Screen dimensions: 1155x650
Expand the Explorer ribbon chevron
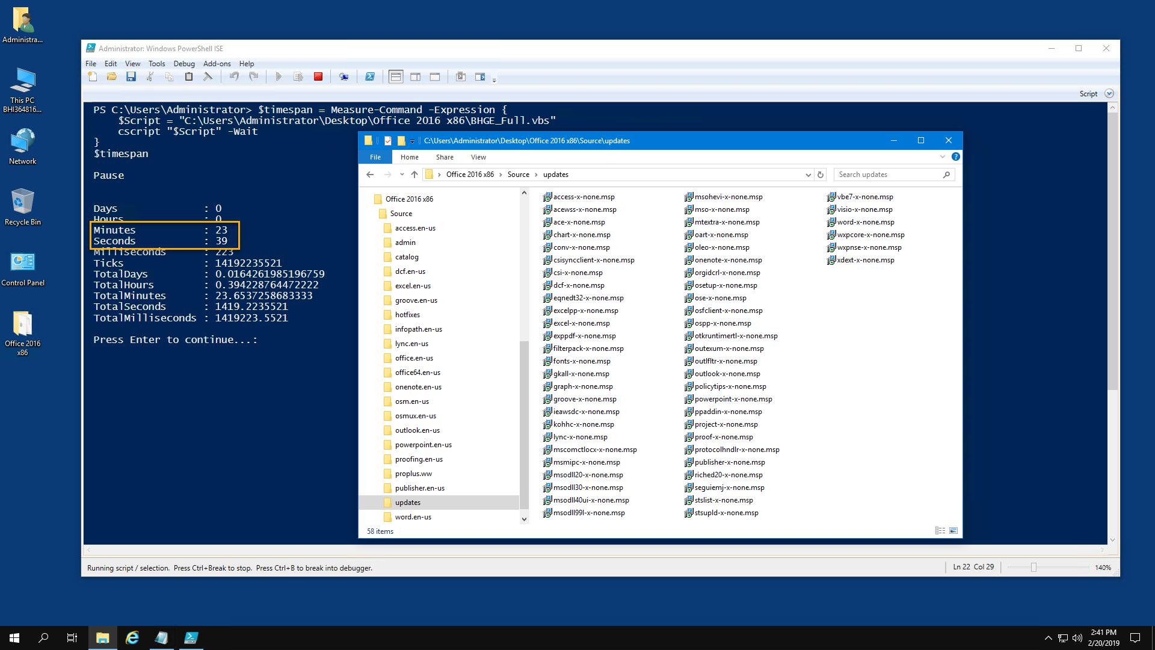point(943,157)
